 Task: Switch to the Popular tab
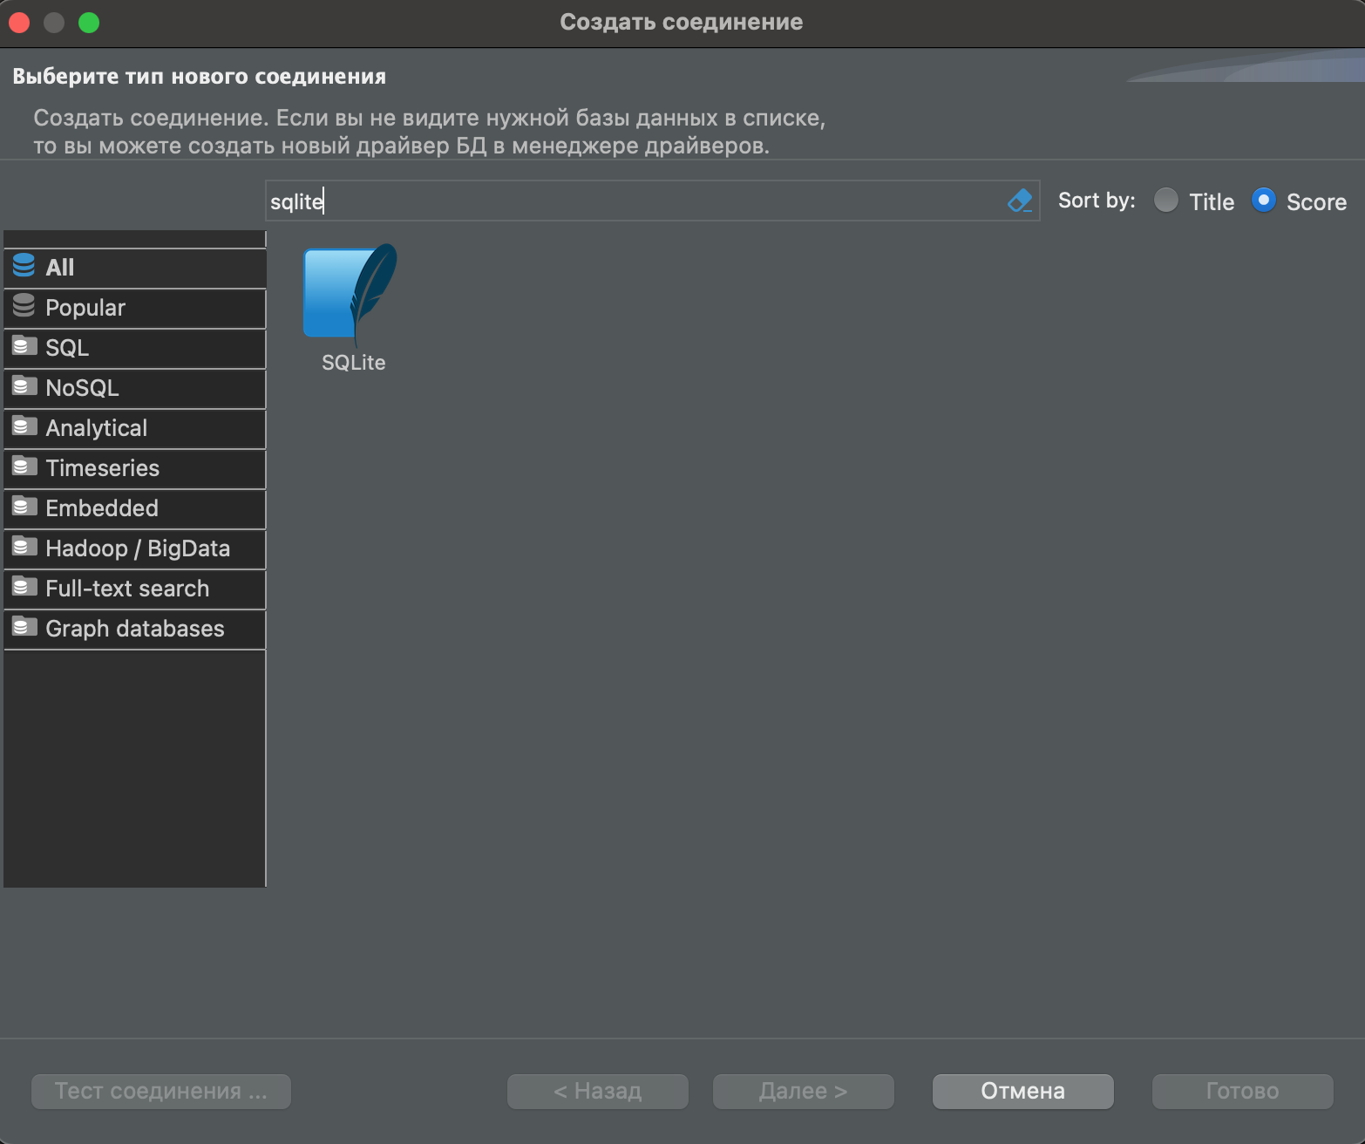(x=85, y=307)
